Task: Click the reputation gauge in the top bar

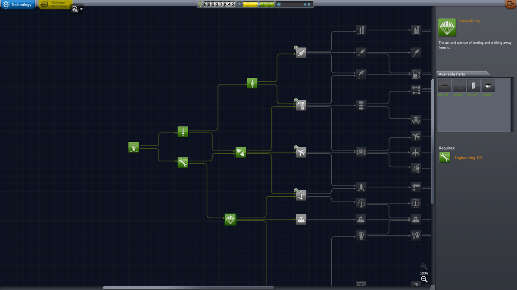Action: pyautogui.click(x=258, y=4)
